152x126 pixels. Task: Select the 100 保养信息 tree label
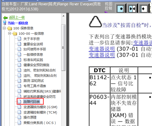(x=23, y=28)
